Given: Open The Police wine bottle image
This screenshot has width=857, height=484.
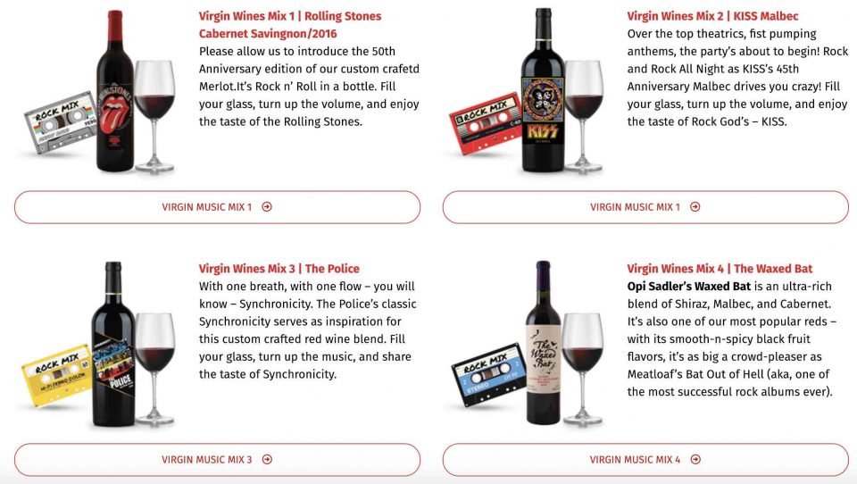Looking at the screenshot, I should [113, 344].
